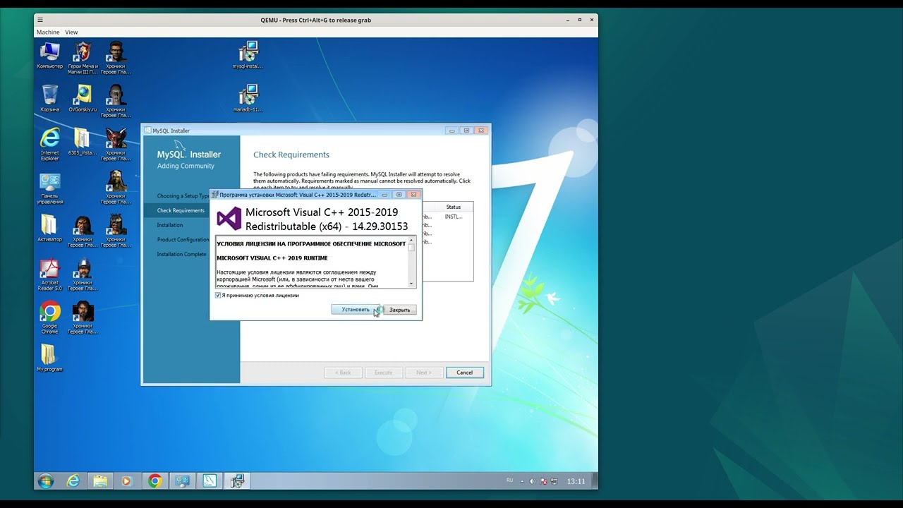Select Installation Complete step in sidebar
The image size is (903, 508).
(181, 255)
